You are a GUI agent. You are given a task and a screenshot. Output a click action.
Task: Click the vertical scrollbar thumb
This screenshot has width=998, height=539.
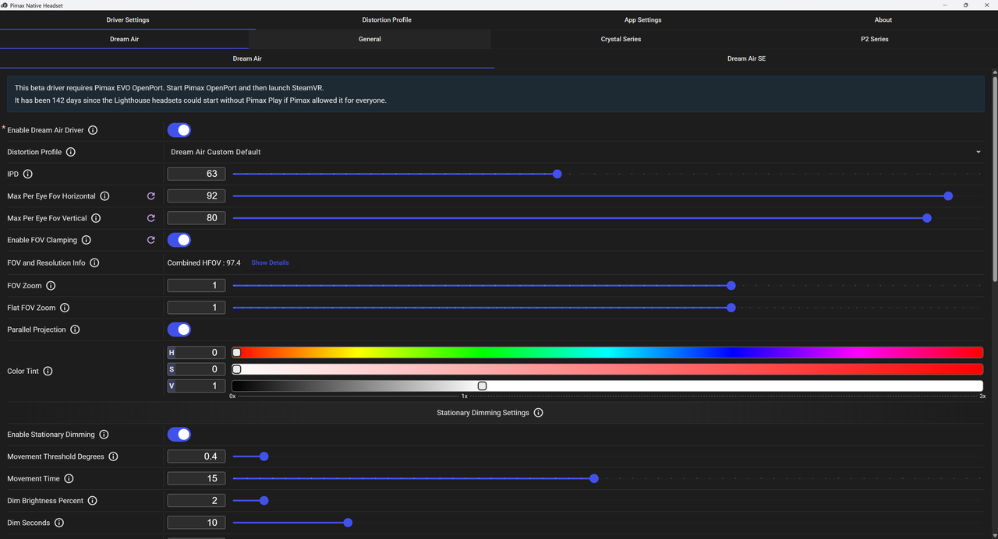pyautogui.click(x=995, y=178)
